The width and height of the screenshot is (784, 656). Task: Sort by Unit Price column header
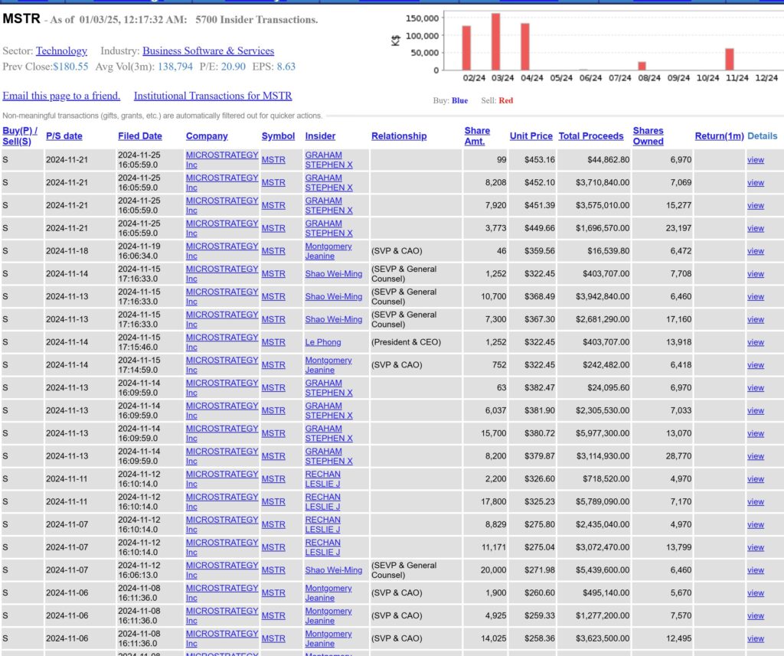point(531,136)
